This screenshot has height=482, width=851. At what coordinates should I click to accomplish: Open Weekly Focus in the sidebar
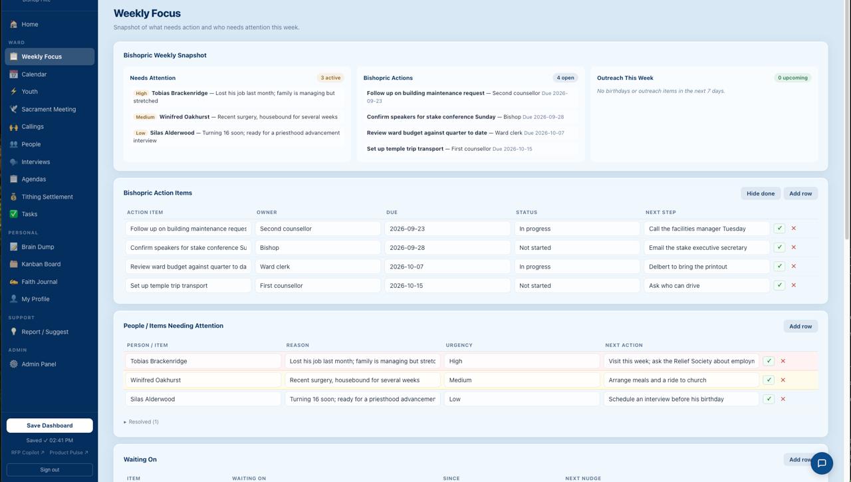50,57
